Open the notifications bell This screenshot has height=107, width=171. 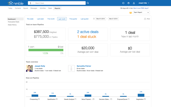click(134, 3)
